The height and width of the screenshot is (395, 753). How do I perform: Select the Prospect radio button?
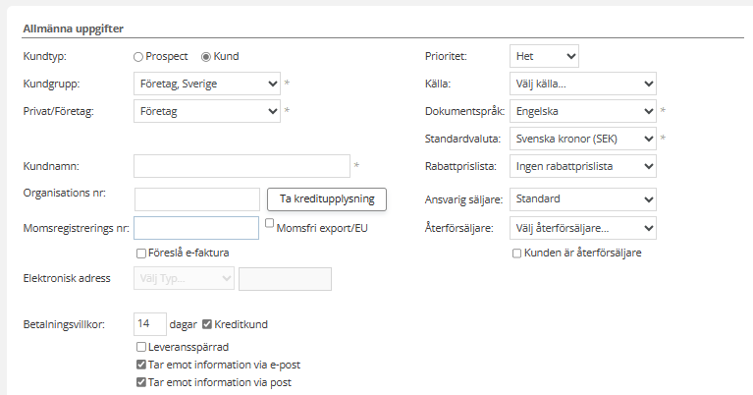(x=138, y=57)
